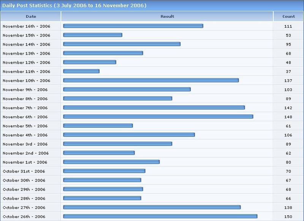Click the Date column header
The image size is (304, 221).
pyautogui.click(x=31, y=16)
